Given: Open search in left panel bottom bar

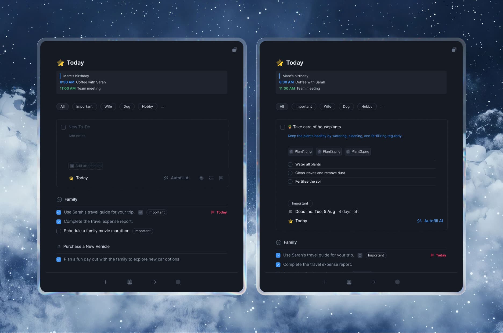Looking at the screenshot, I should coord(178,282).
